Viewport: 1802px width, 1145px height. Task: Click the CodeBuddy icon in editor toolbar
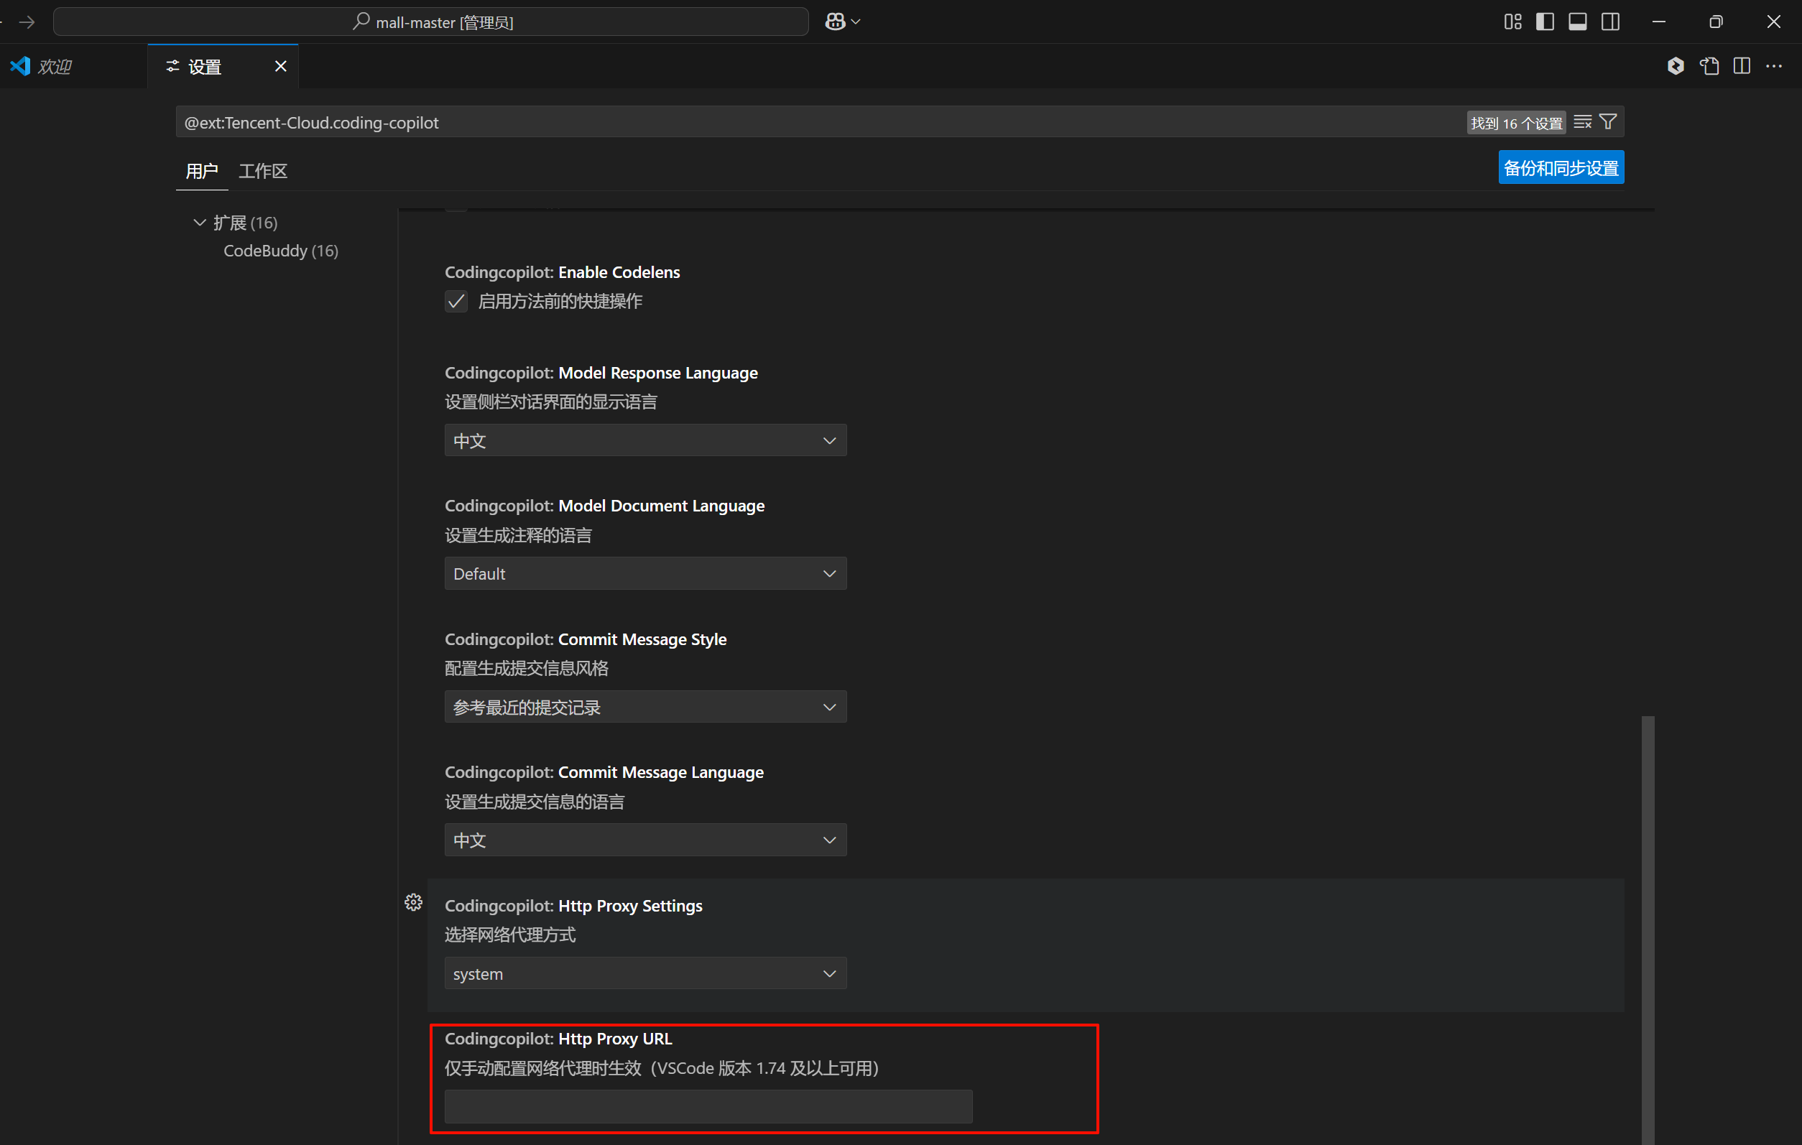click(x=1676, y=66)
